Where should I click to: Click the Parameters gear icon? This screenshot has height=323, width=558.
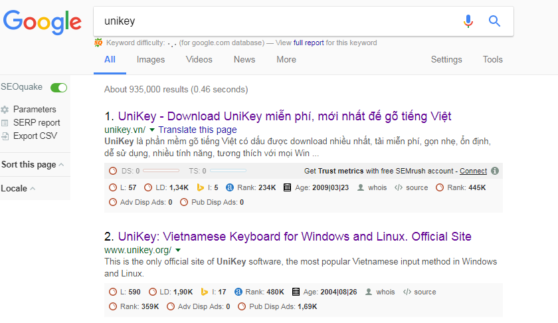pos(5,110)
